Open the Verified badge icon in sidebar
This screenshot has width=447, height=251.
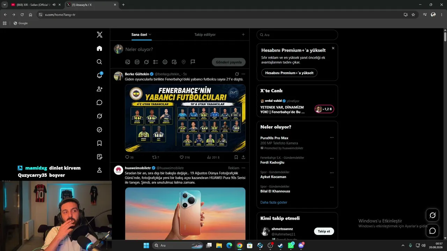click(x=100, y=130)
